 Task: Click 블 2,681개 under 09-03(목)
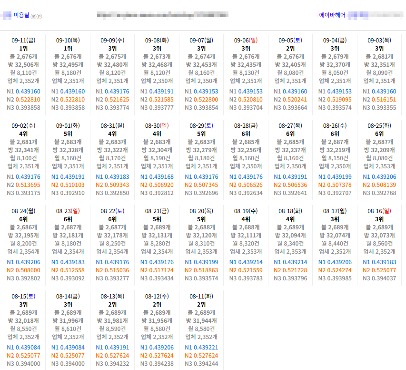pyautogui.click(x=379, y=57)
